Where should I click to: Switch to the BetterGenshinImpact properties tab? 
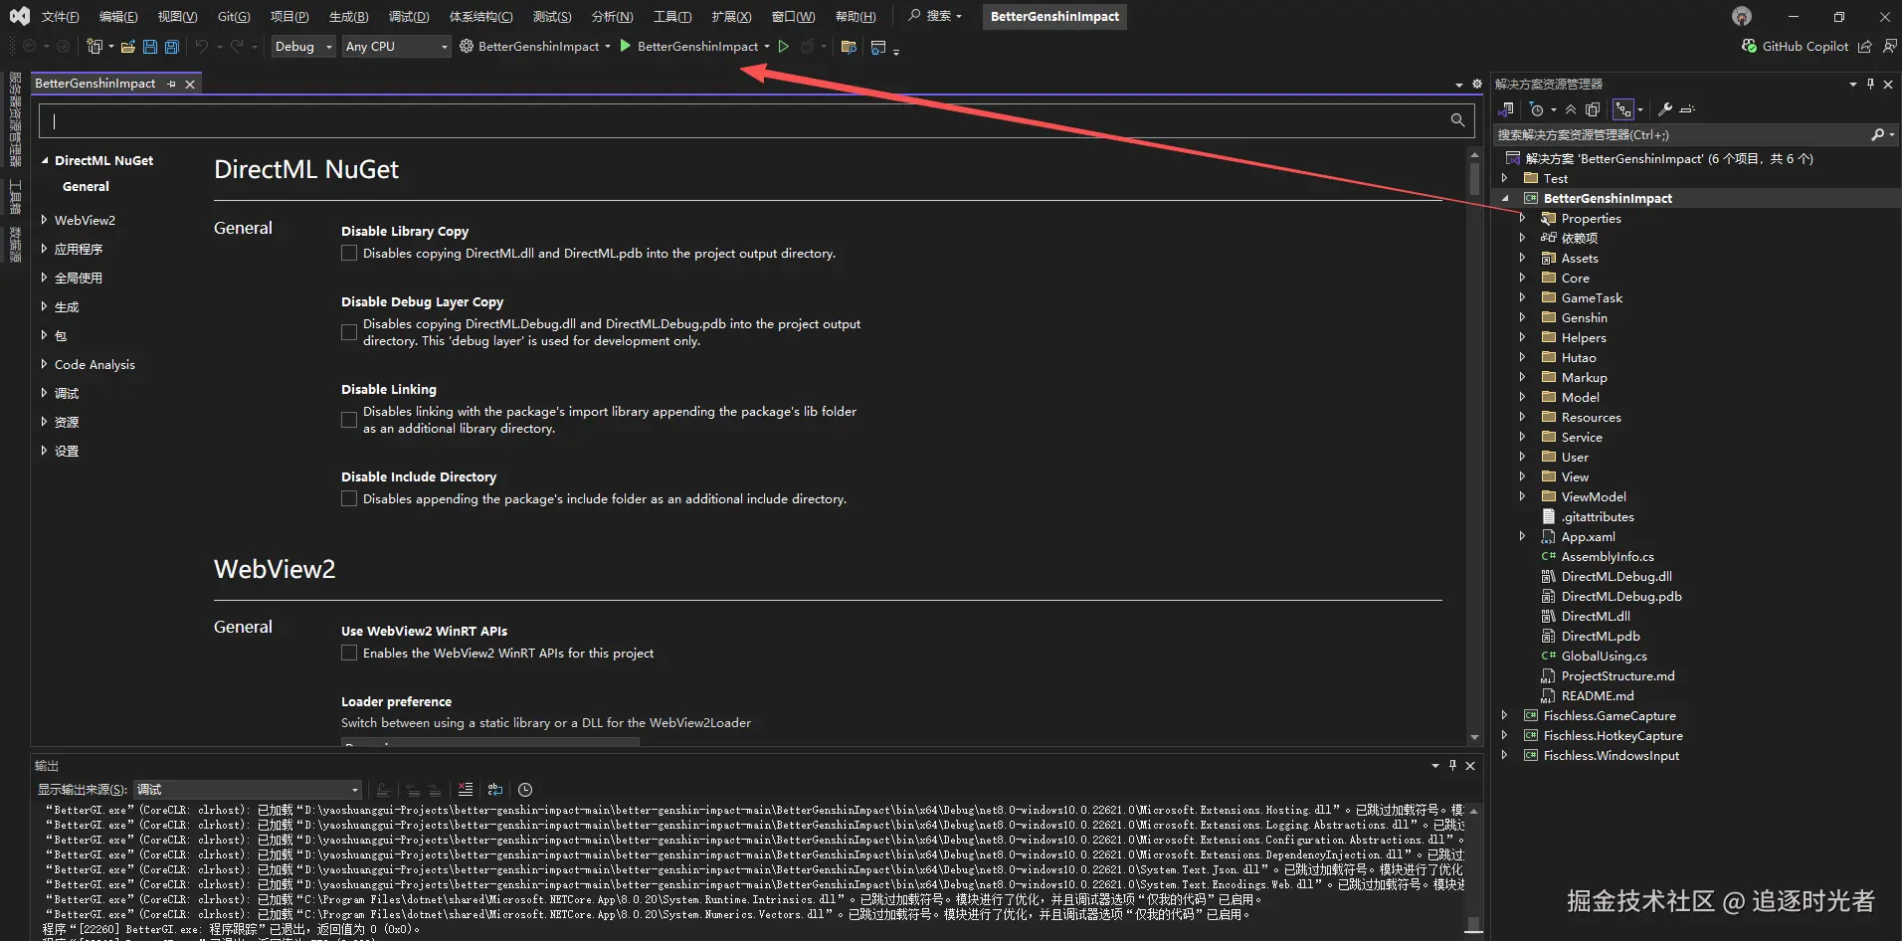[95, 84]
